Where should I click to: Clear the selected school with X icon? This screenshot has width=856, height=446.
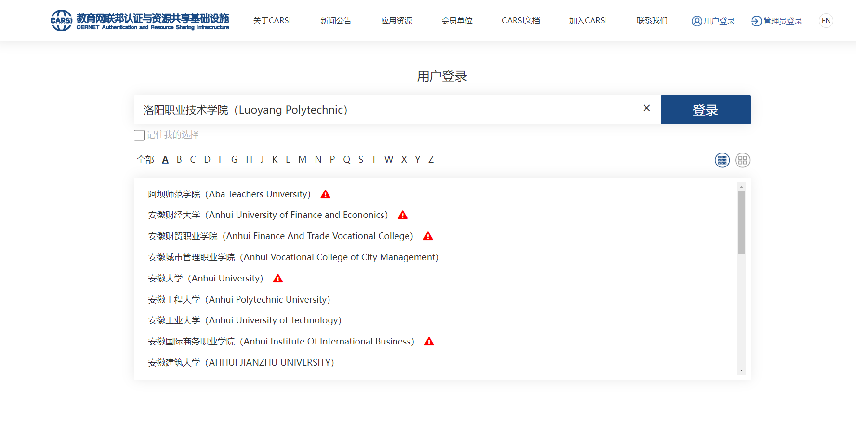click(646, 108)
